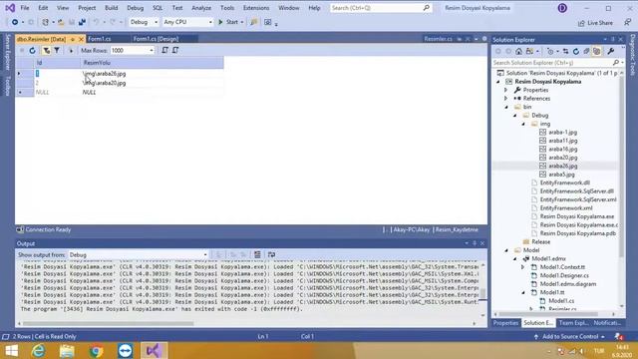The image size is (638, 359).
Task: Open the Extensions menu
Action: tap(256, 8)
